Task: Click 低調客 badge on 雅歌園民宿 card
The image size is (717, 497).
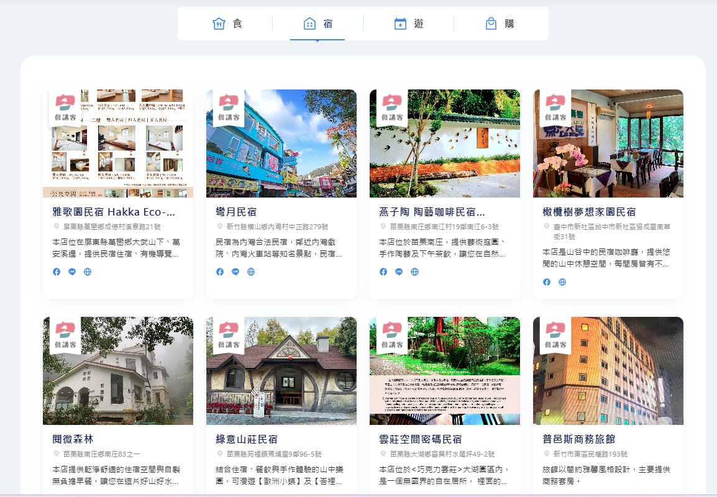Action: (x=65, y=108)
